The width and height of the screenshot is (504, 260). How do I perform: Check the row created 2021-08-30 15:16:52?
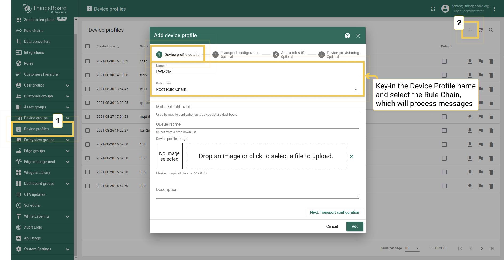pyautogui.click(x=87, y=61)
